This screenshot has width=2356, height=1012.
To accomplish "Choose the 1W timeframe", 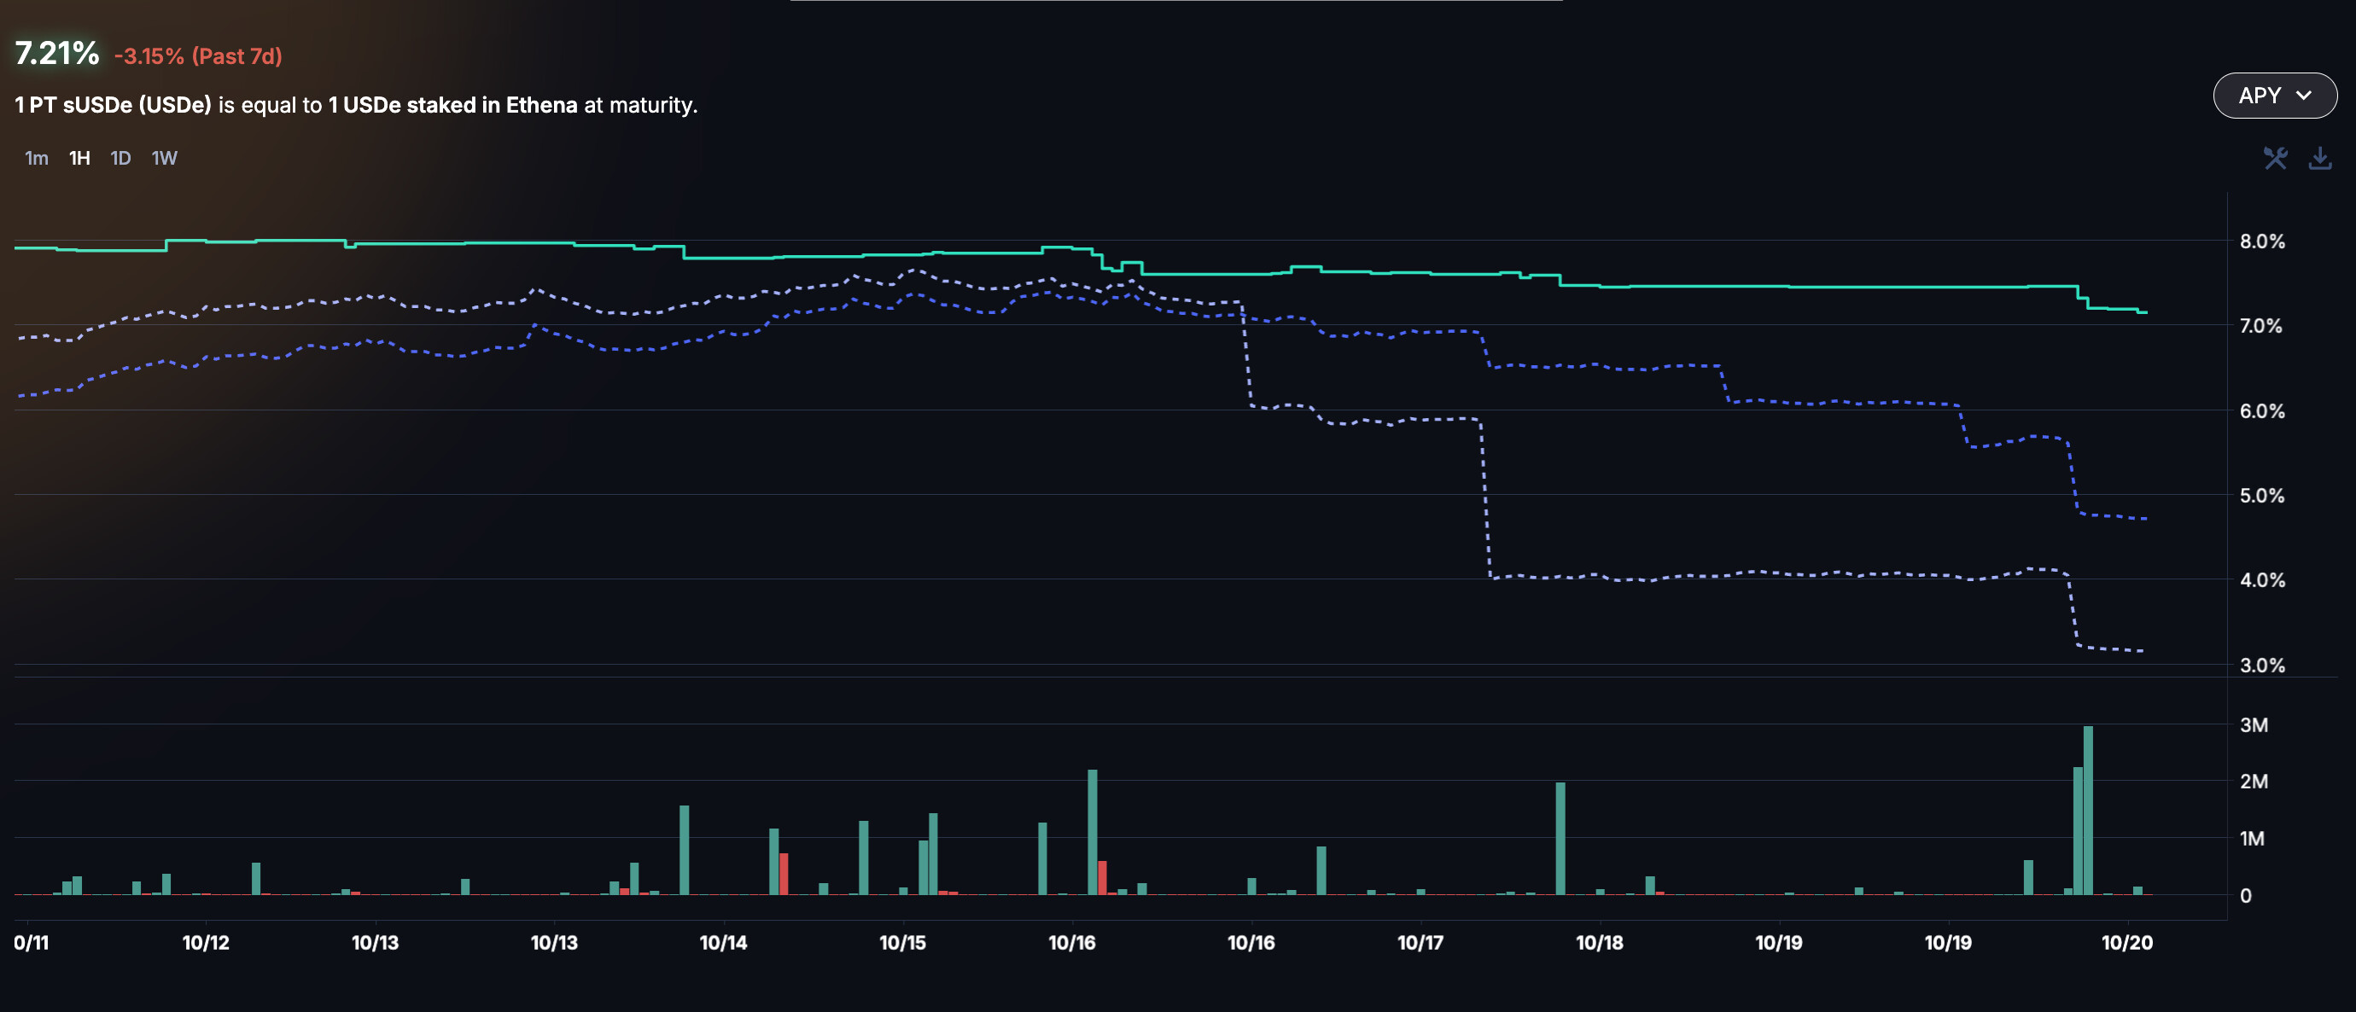I will [x=165, y=158].
